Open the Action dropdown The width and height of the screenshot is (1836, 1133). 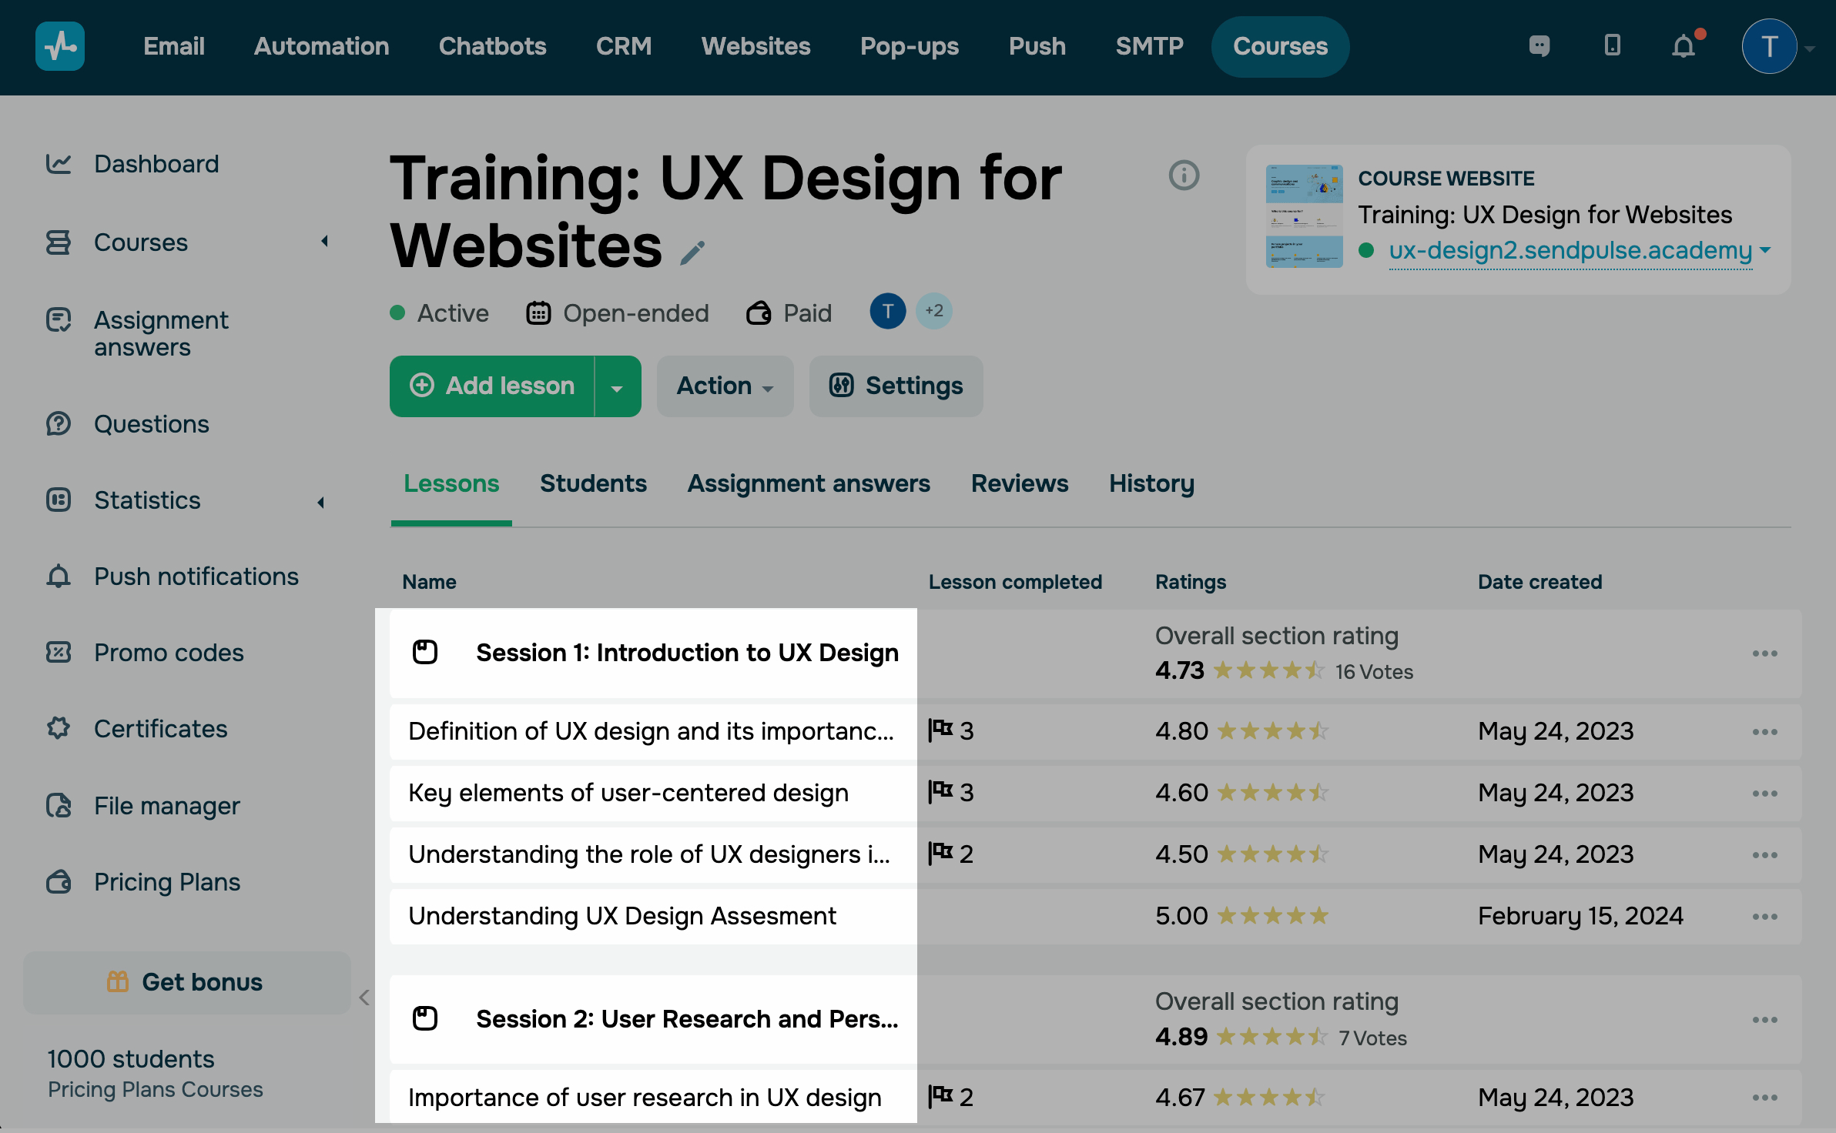[725, 386]
